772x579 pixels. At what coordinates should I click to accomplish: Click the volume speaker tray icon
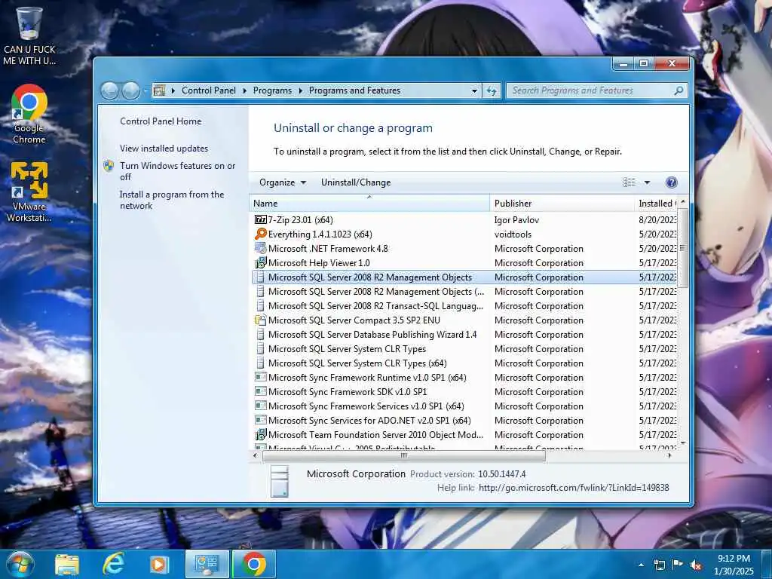pos(696,565)
